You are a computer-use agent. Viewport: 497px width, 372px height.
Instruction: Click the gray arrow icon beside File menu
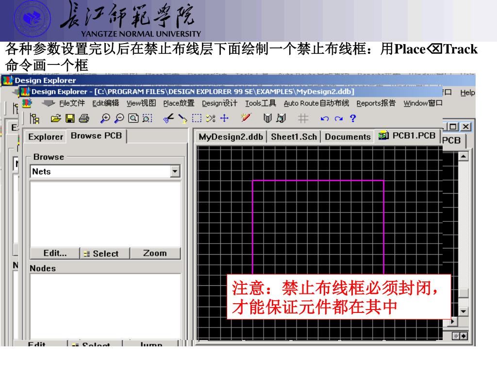pyautogui.click(x=48, y=103)
